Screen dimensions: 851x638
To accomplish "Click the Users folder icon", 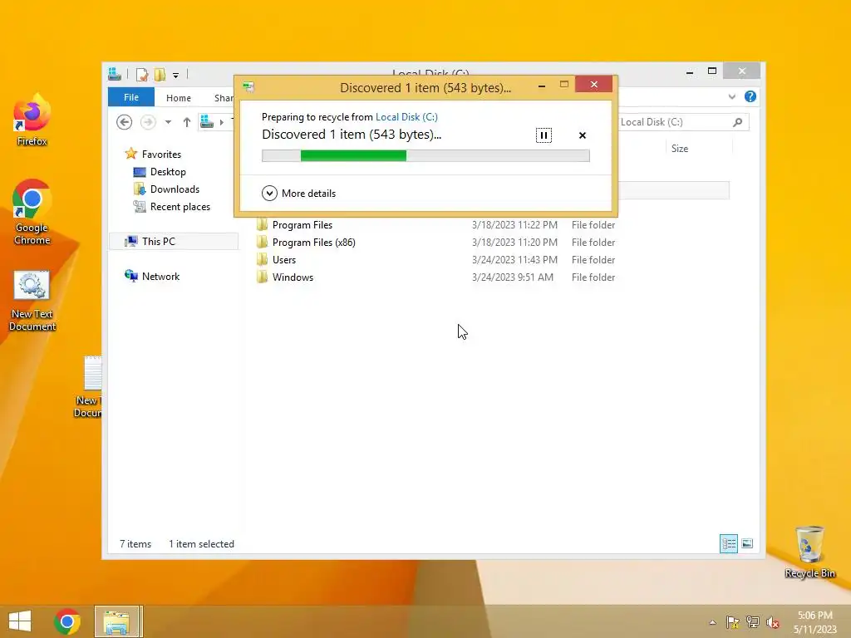I will click(x=262, y=259).
